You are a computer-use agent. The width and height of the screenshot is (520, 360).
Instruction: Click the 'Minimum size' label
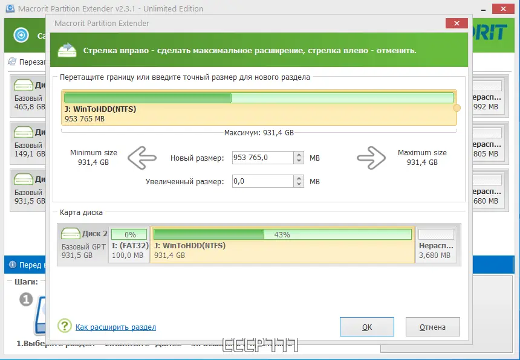click(x=94, y=153)
